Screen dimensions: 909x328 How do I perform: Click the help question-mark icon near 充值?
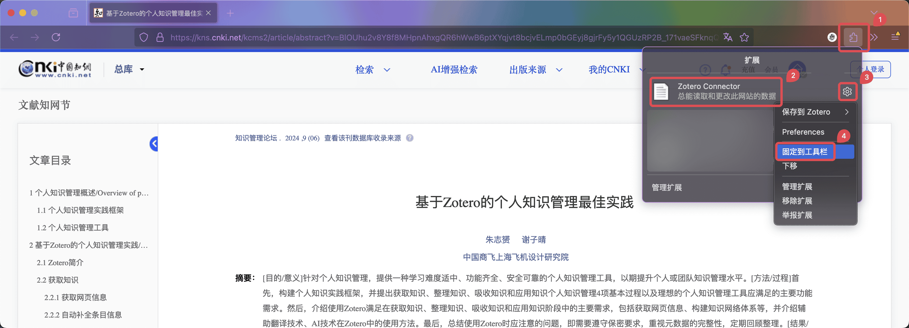pos(705,70)
